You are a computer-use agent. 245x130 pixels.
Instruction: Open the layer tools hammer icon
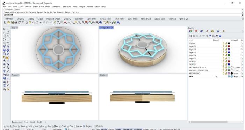[x=217, y=36]
